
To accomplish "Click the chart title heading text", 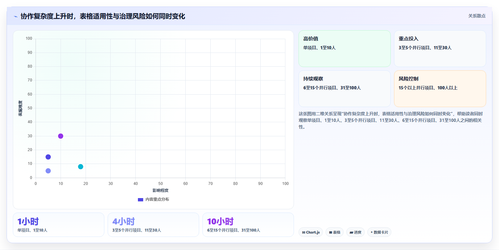I will (103, 16).
